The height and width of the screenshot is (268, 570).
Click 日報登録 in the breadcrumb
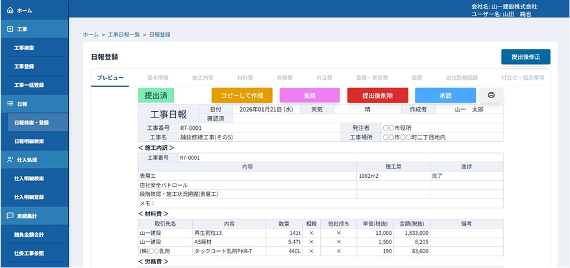160,35
